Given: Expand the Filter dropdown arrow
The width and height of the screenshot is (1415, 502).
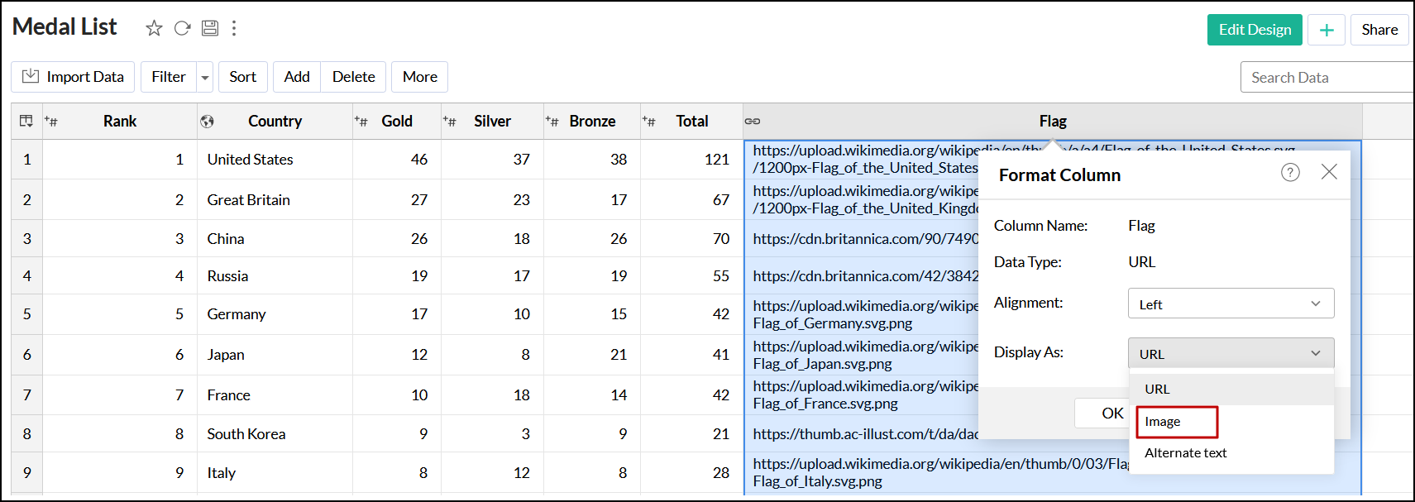Looking at the screenshot, I should click(205, 78).
